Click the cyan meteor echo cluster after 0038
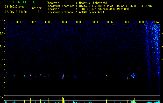The width and height of the screenshot is (163, 103). tap(133, 75)
